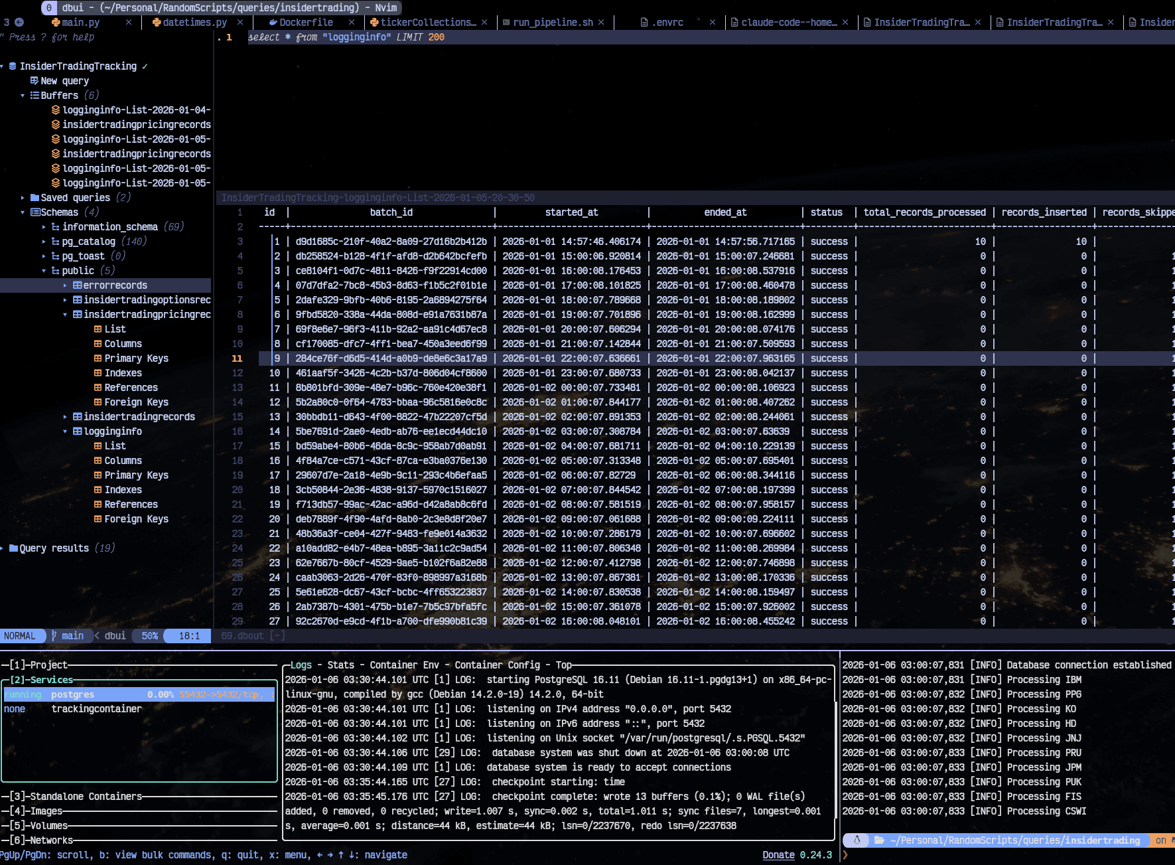1175x865 pixels.
Task: Expand the pg_catalog schema node
Action: pyautogui.click(x=44, y=242)
